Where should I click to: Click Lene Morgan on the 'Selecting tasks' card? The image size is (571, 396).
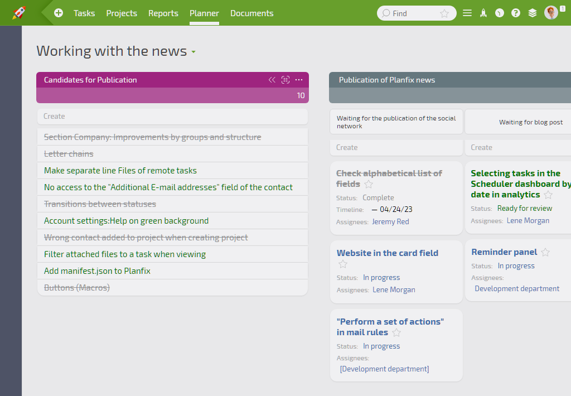[528, 221]
